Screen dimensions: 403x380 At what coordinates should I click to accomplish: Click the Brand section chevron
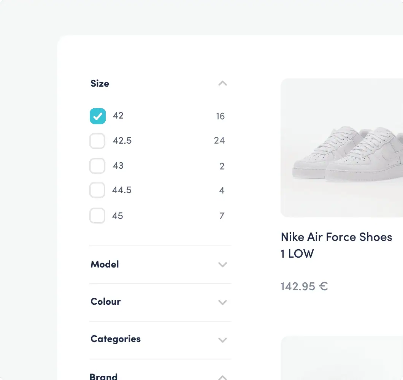coord(222,377)
